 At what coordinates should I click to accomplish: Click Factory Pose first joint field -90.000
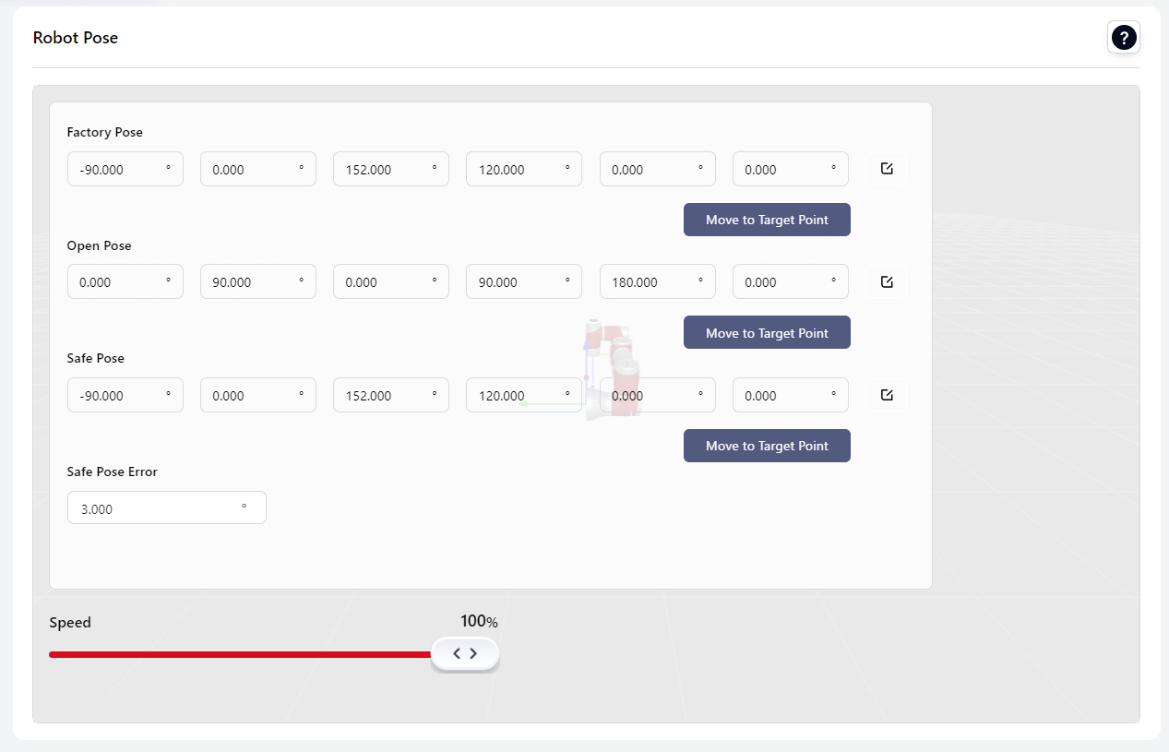[x=118, y=170]
